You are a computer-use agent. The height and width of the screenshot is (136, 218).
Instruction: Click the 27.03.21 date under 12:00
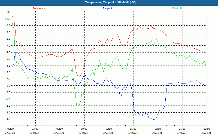[x=108, y=133]
